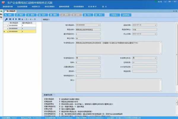Viewport: 178px width, 119px height.
Task: Go to previous record arrow
Action: coord(13,19)
